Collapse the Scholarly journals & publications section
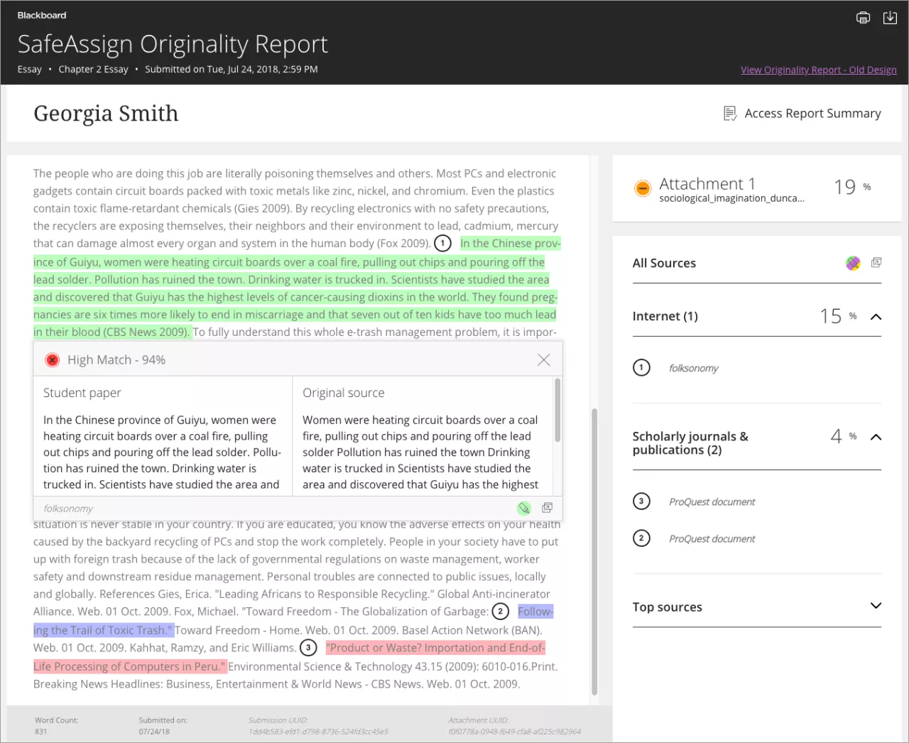909x743 pixels. [876, 437]
